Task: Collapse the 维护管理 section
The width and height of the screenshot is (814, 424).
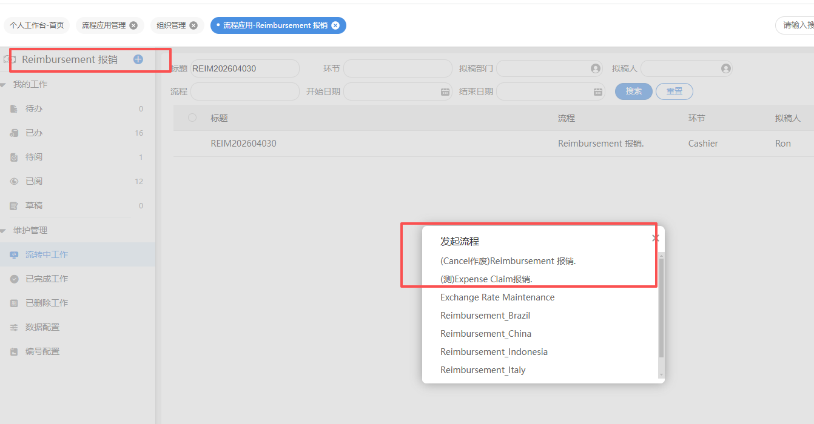Action: click(3, 231)
